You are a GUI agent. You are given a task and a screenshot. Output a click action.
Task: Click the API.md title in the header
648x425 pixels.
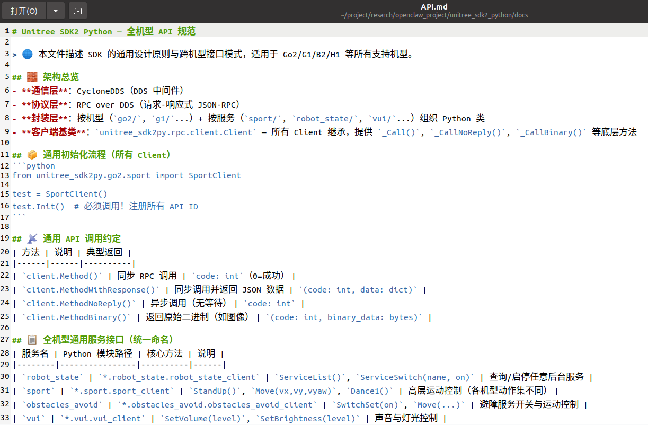pos(434,6)
